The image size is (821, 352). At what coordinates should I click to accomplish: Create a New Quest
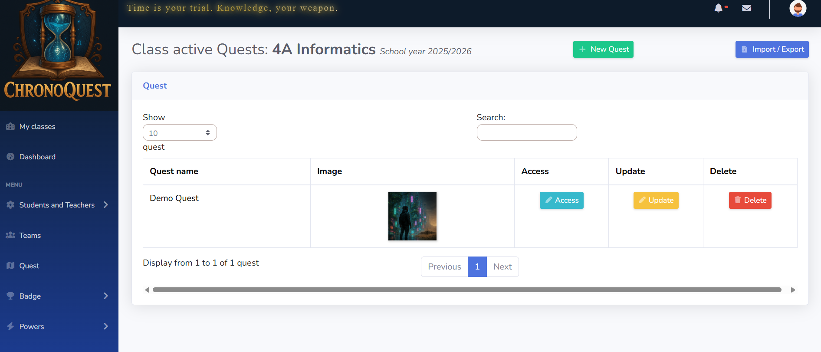[x=603, y=49]
